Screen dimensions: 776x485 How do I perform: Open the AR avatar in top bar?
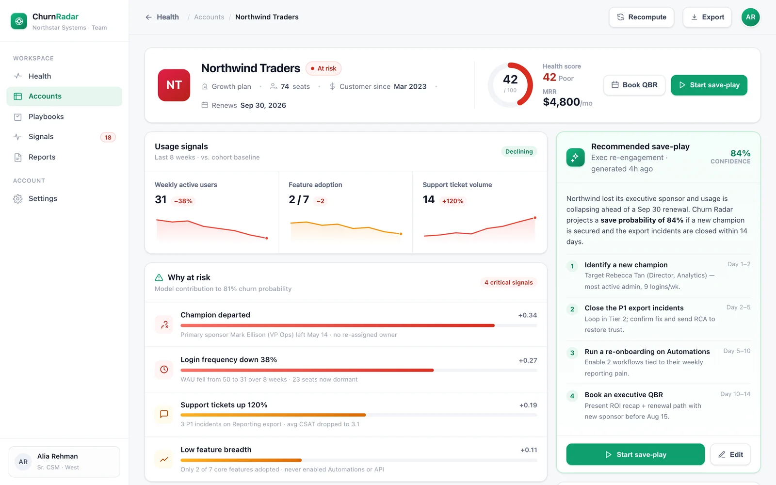pyautogui.click(x=750, y=17)
